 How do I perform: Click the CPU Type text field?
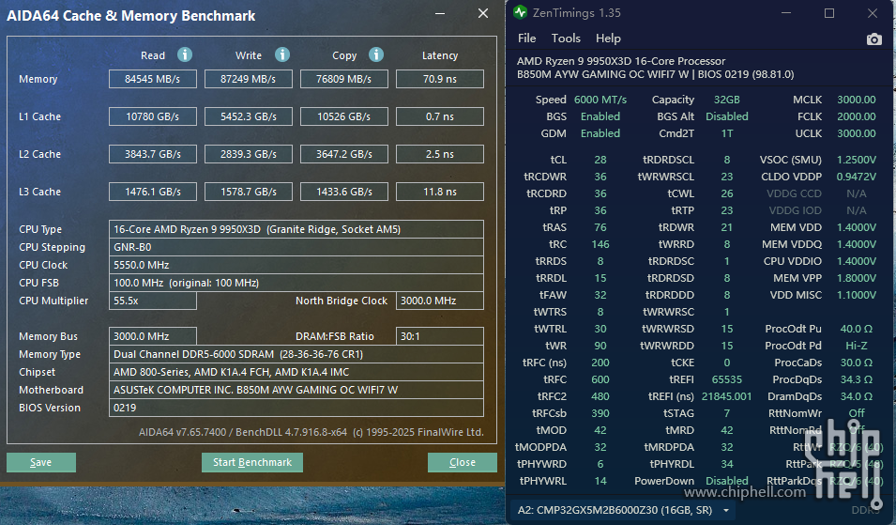(x=296, y=229)
